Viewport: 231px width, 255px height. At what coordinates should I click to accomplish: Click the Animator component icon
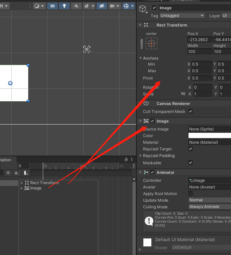(146, 172)
